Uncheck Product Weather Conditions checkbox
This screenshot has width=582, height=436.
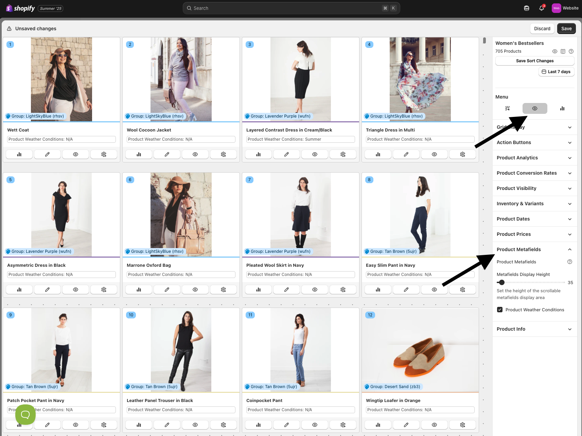pyautogui.click(x=500, y=310)
